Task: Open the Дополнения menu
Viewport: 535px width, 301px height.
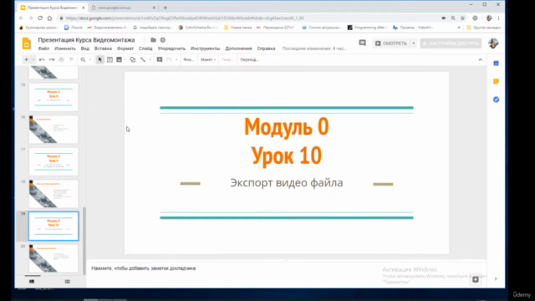Action: point(238,48)
